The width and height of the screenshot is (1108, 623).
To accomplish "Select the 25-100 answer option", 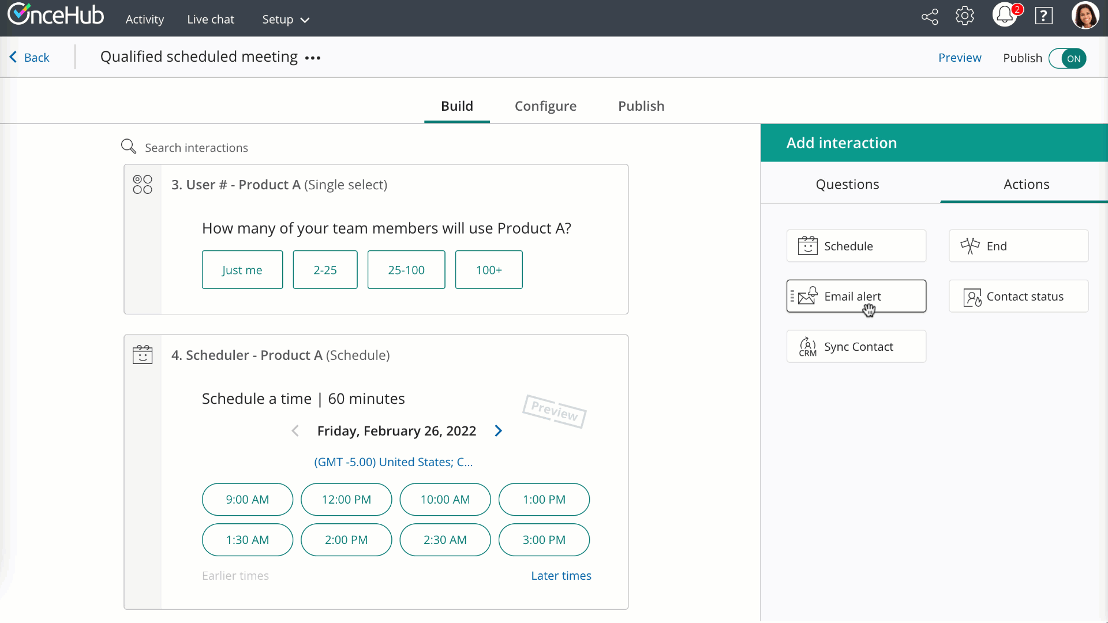I will (x=406, y=270).
